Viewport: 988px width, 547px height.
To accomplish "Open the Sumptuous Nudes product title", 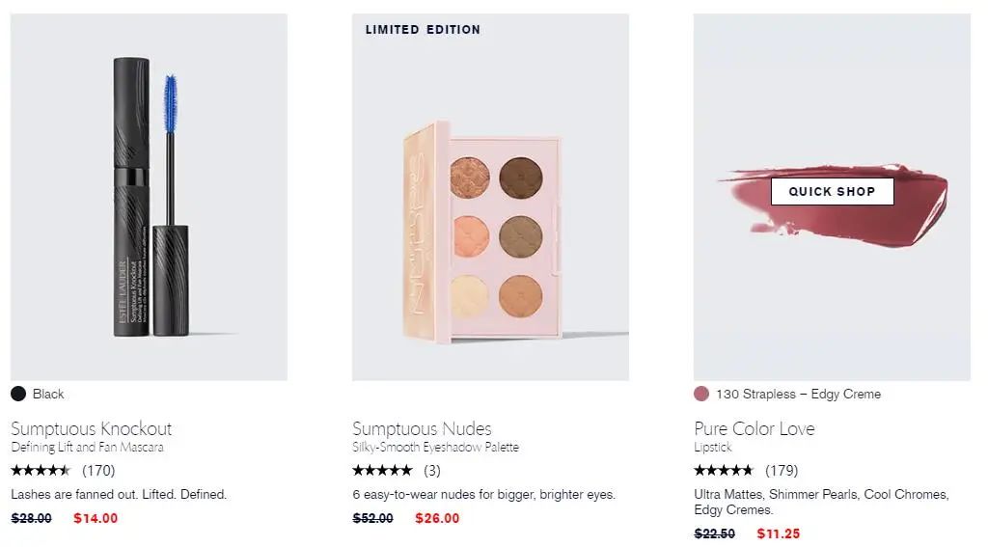I will tap(422, 428).
